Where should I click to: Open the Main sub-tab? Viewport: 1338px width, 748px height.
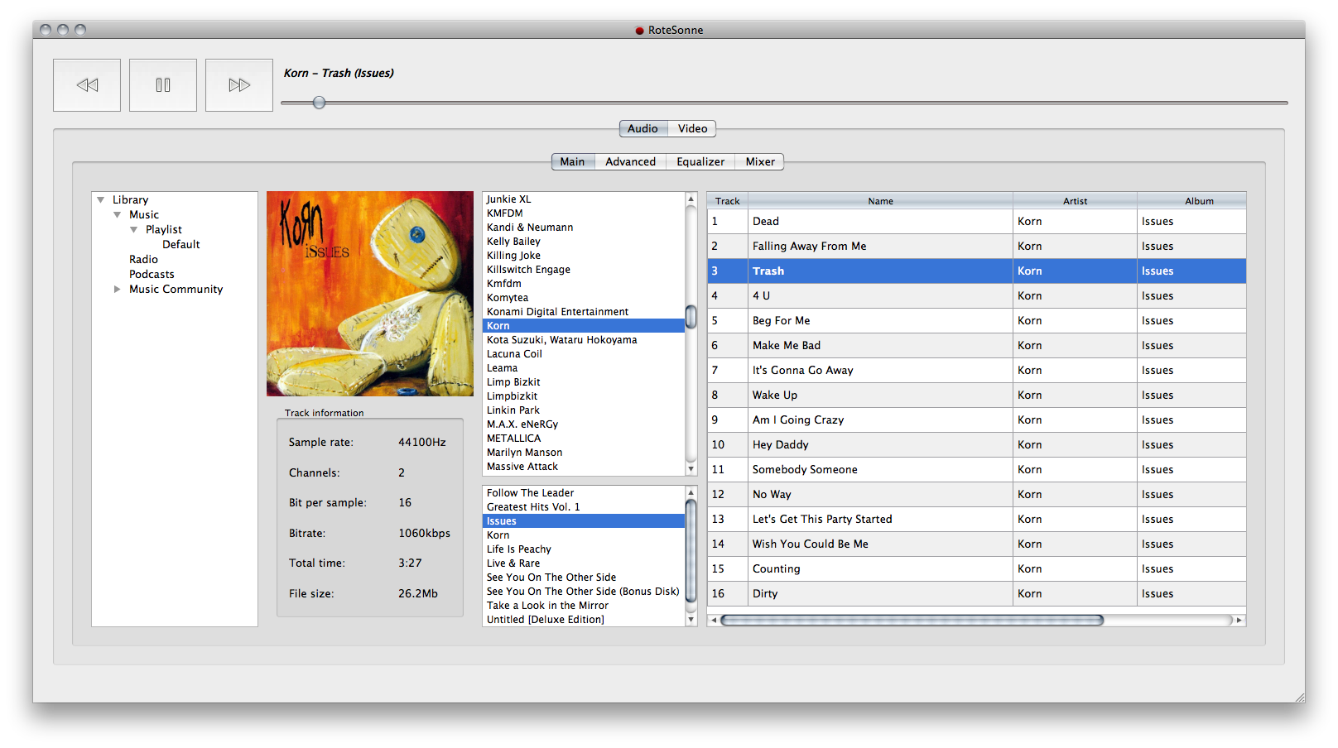[572, 161]
